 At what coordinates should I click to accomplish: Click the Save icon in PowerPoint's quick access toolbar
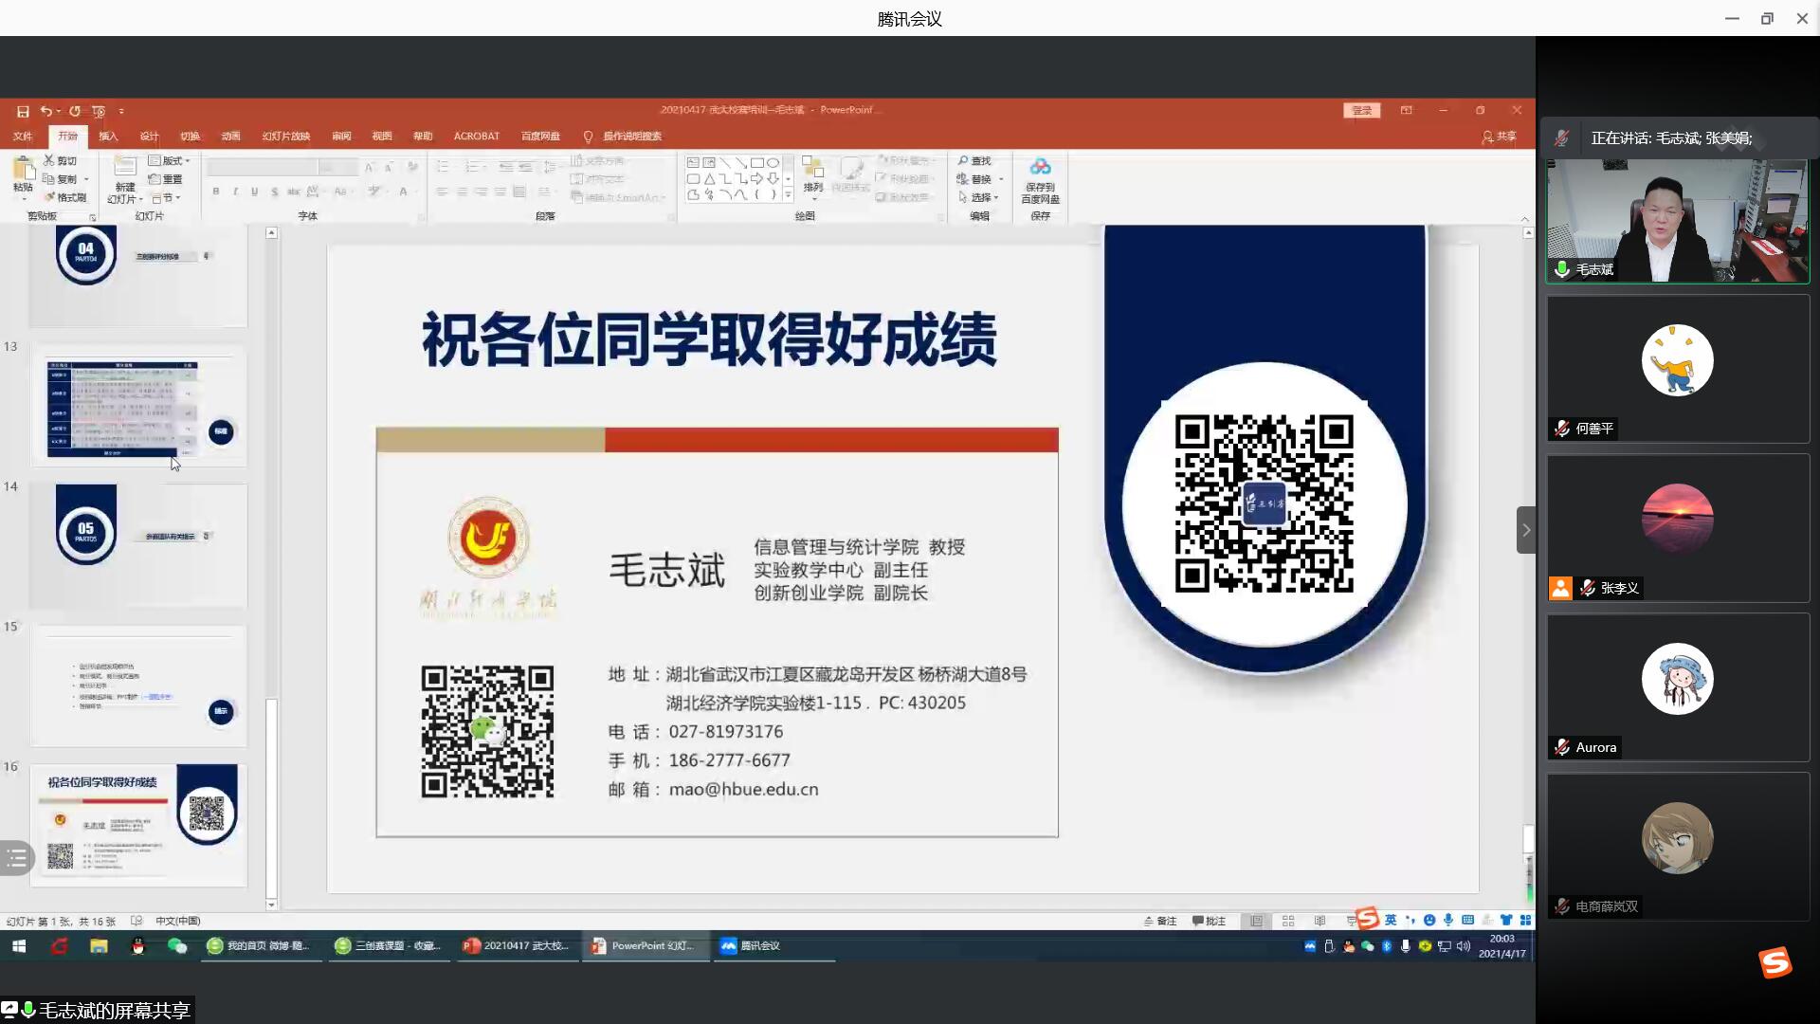[x=23, y=111]
